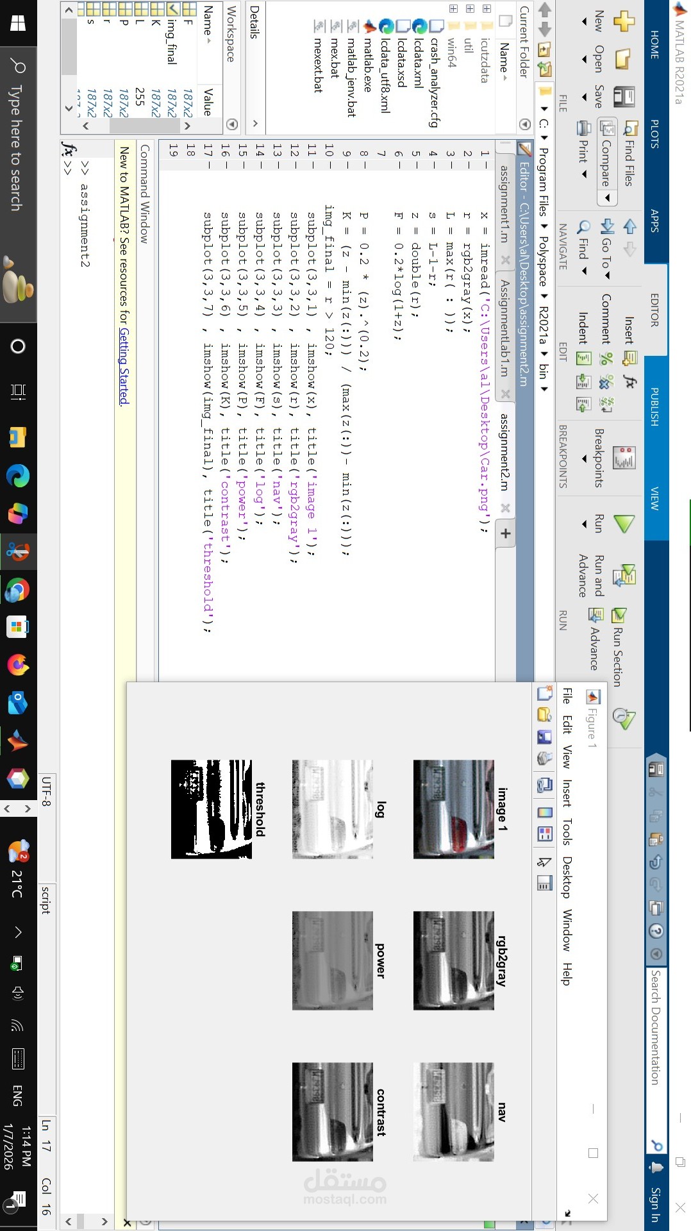Open the Tools menu in Figure 1
Image resolution: width=691 pixels, height=1231 pixels.
(x=567, y=832)
